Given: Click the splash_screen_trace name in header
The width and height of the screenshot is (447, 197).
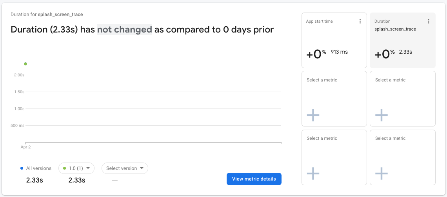Looking at the screenshot, I should coord(60,14).
